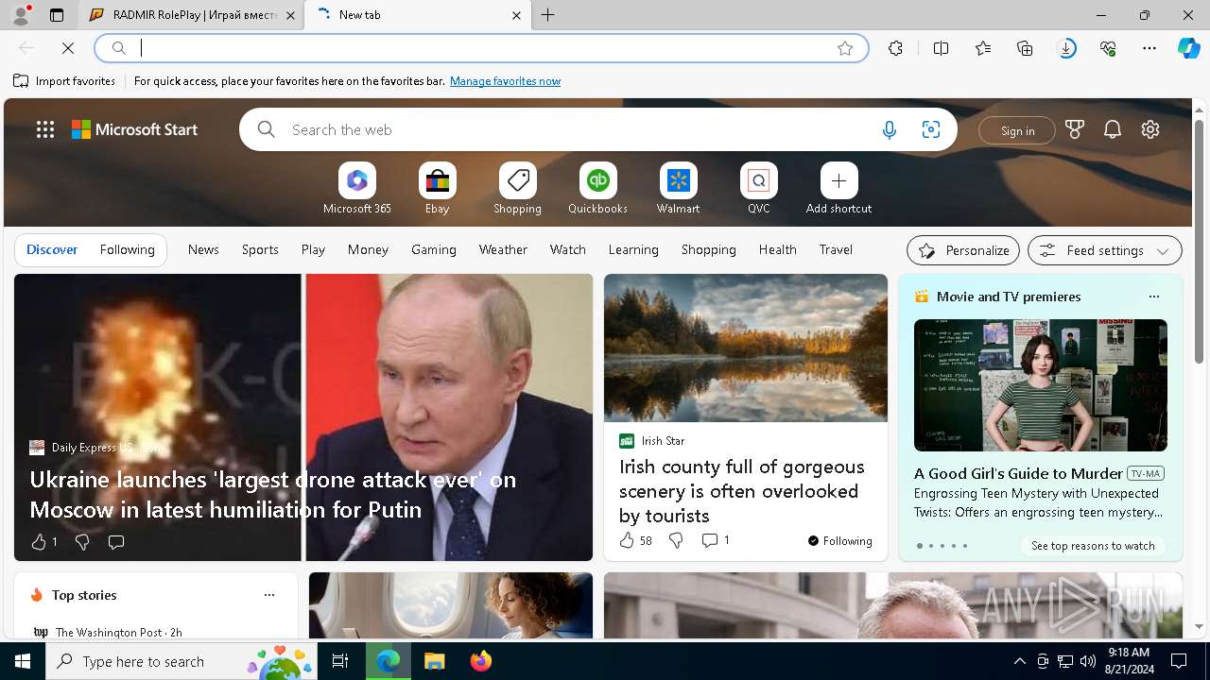Open the QVC shortcut
Screen dimensions: 1210x680
pyautogui.click(x=759, y=189)
